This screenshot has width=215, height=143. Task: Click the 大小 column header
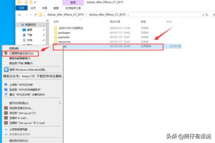click(169, 21)
